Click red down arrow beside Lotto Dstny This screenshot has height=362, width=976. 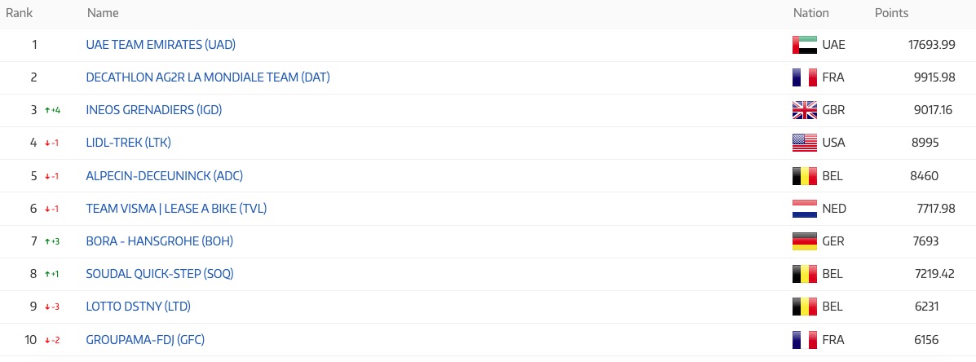click(47, 307)
